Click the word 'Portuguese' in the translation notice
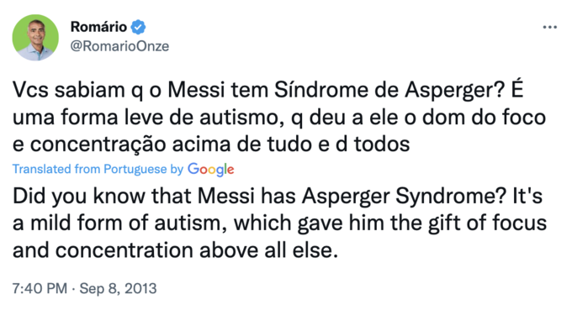This screenshot has height=310, width=572. pos(135,170)
